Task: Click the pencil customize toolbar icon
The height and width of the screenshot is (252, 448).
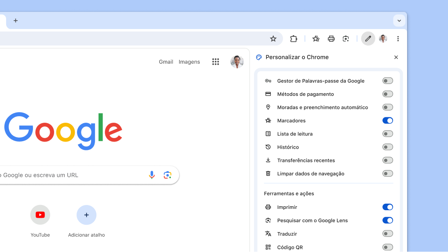Action: pyautogui.click(x=368, y=39)
